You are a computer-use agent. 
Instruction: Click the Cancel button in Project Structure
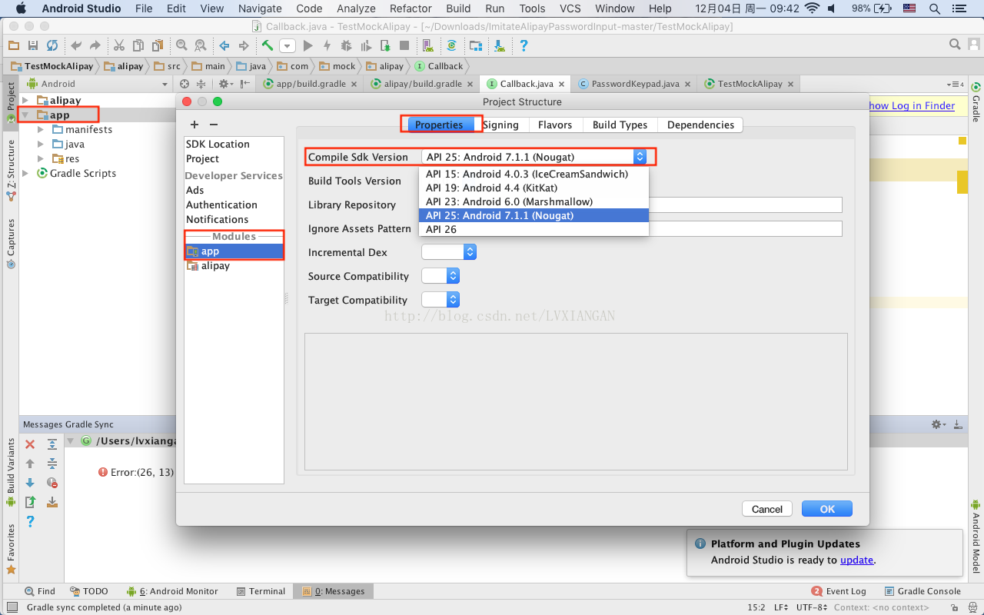click(x=767, y=509)
